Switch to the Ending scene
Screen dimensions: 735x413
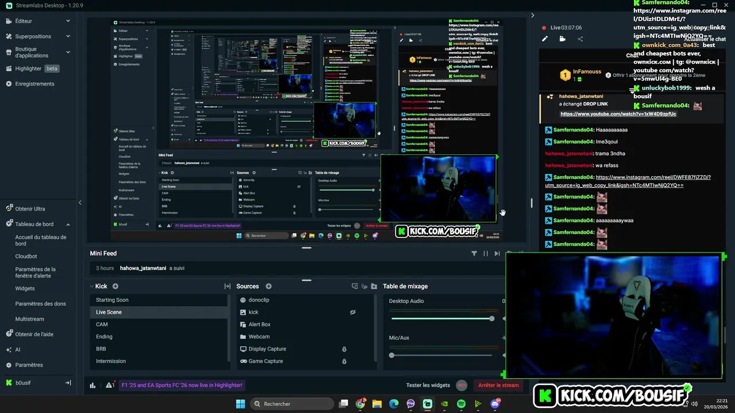pos(159,337)
